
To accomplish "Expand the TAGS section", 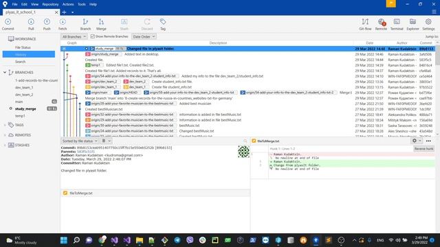I will (5, 125).
